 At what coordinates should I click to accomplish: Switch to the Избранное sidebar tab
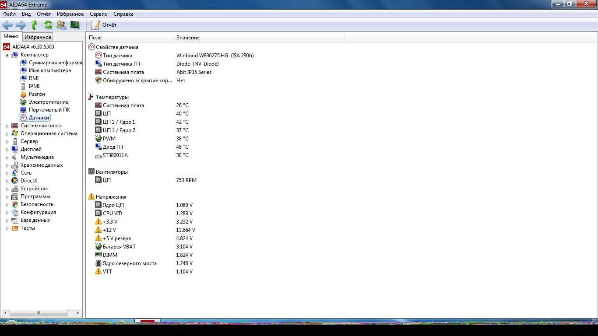[x=38, y=37]
